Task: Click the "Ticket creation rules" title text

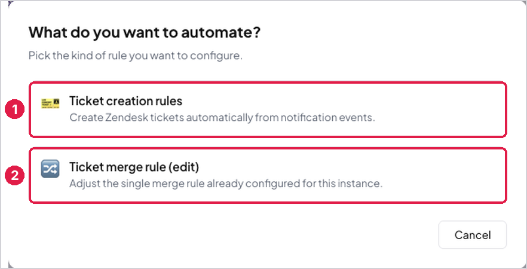Action: click(125, 101)
